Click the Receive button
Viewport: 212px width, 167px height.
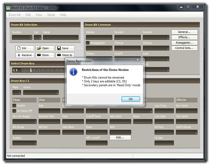pos(25,55)
